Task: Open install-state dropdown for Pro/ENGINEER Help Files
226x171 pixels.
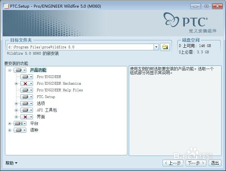Action: (x=27, y=90)
